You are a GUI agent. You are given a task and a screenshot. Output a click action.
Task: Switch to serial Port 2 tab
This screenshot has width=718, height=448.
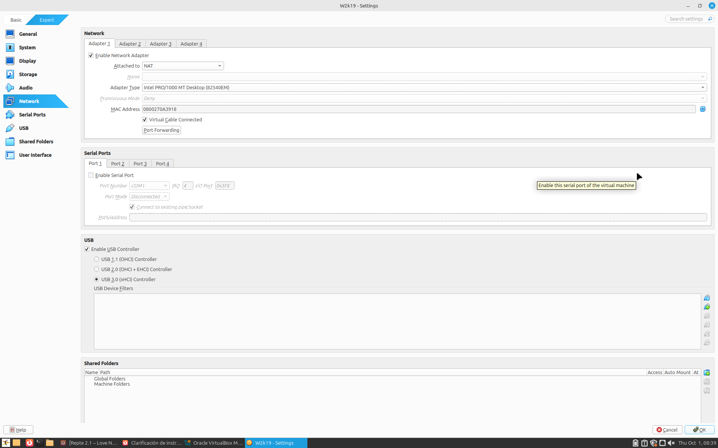[x=117, y=164]
